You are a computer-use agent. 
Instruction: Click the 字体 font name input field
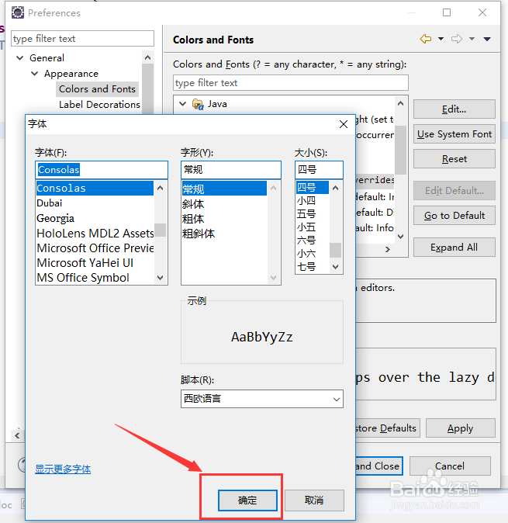(x=102, y=170)
